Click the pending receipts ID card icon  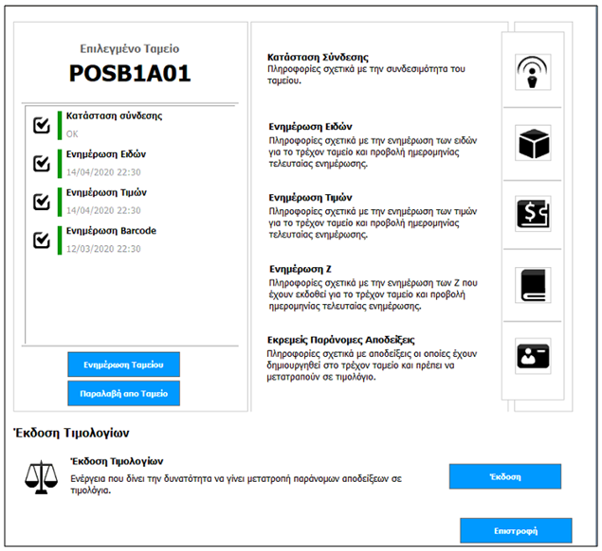[534, 355]
